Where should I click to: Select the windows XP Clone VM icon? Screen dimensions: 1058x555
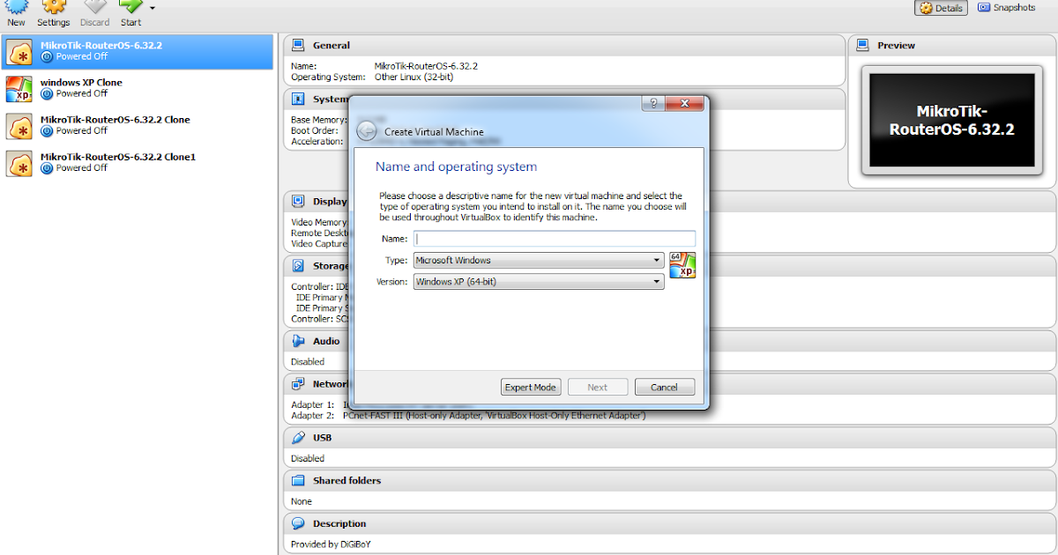(19, 89)
